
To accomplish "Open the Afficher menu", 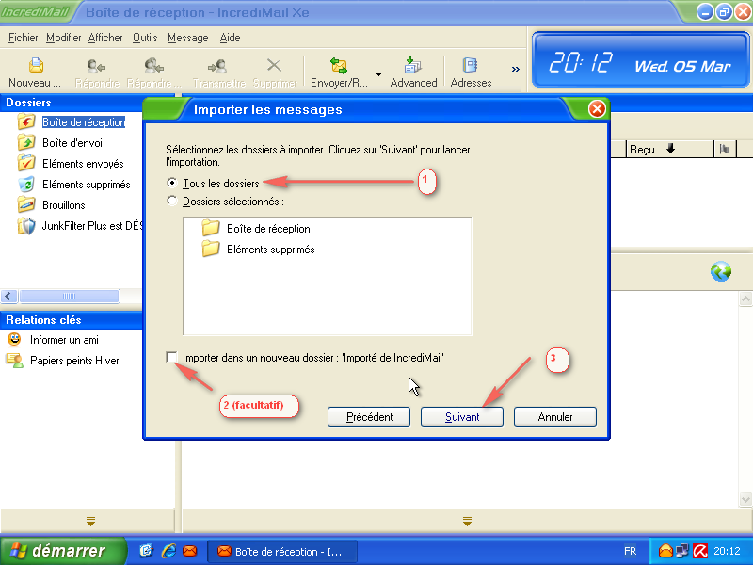I will pyautogui.click(x=105, y=38).
